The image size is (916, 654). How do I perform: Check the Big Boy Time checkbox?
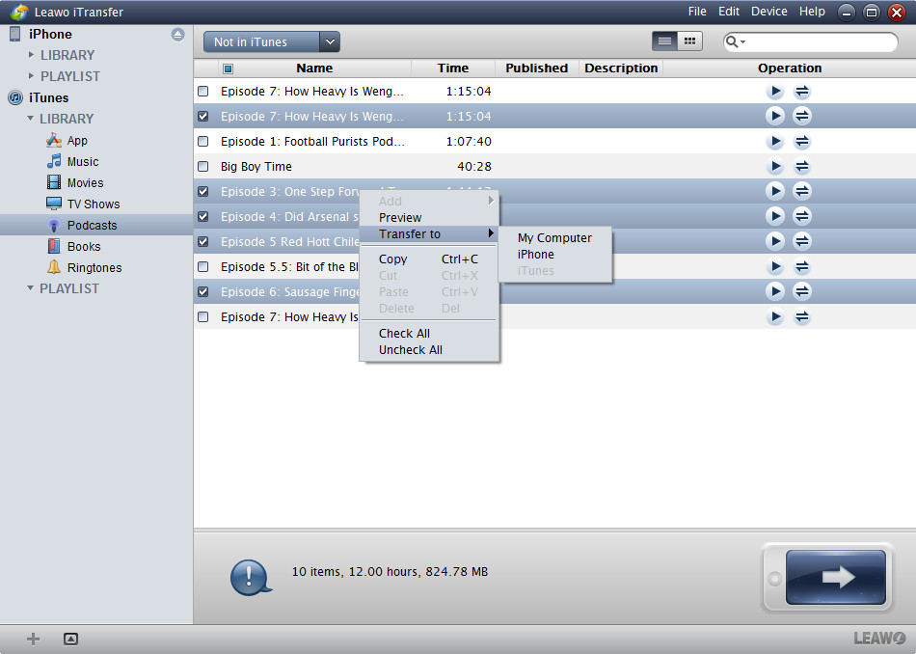tap(202, 167)
